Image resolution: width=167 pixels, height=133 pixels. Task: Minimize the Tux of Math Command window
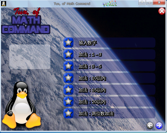pos(150,3)
